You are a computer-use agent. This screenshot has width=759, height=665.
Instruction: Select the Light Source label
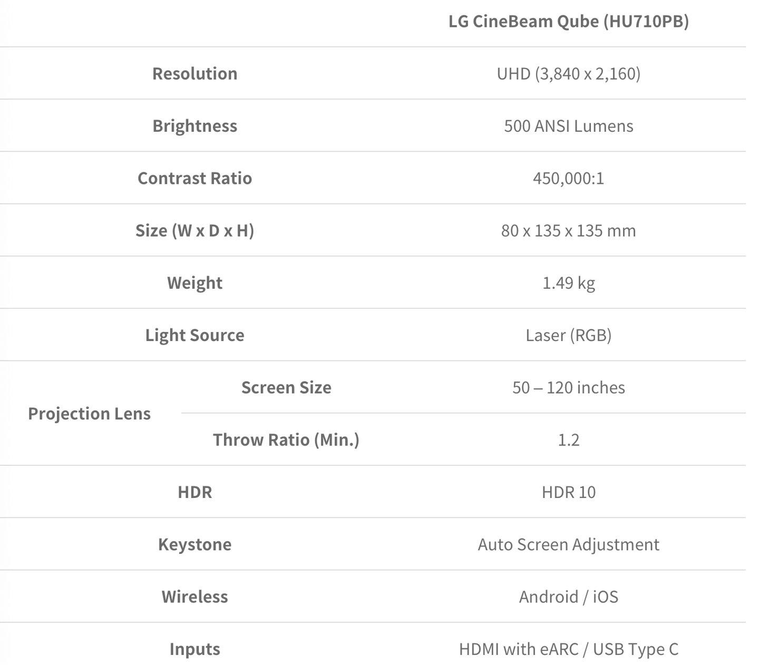195,335
